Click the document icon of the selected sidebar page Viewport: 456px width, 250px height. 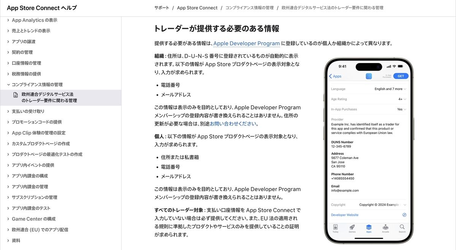tap(16, 95)
